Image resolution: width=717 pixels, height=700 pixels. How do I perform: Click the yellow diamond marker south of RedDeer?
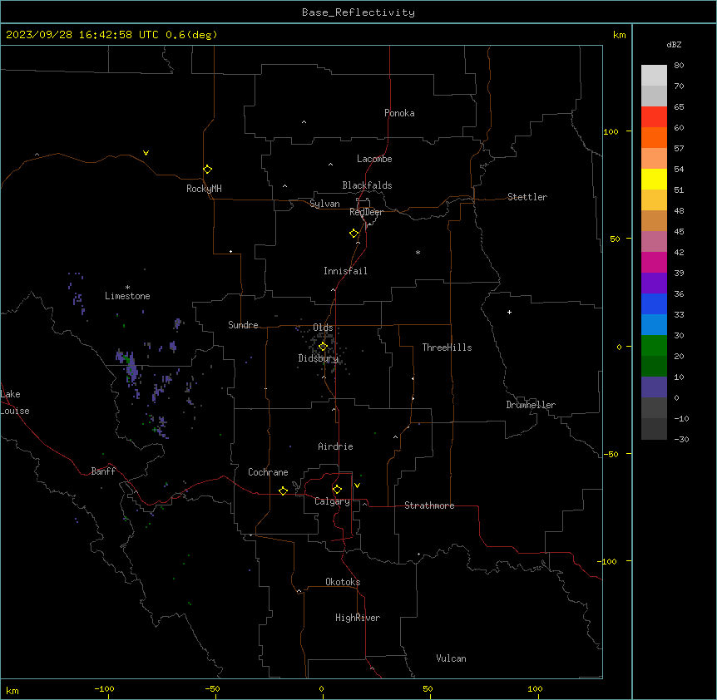(x=354, y=234)
